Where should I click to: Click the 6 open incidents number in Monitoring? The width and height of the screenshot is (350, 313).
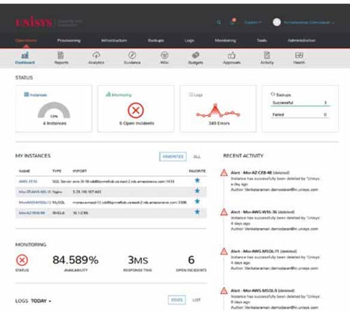[x=191, y=260]
